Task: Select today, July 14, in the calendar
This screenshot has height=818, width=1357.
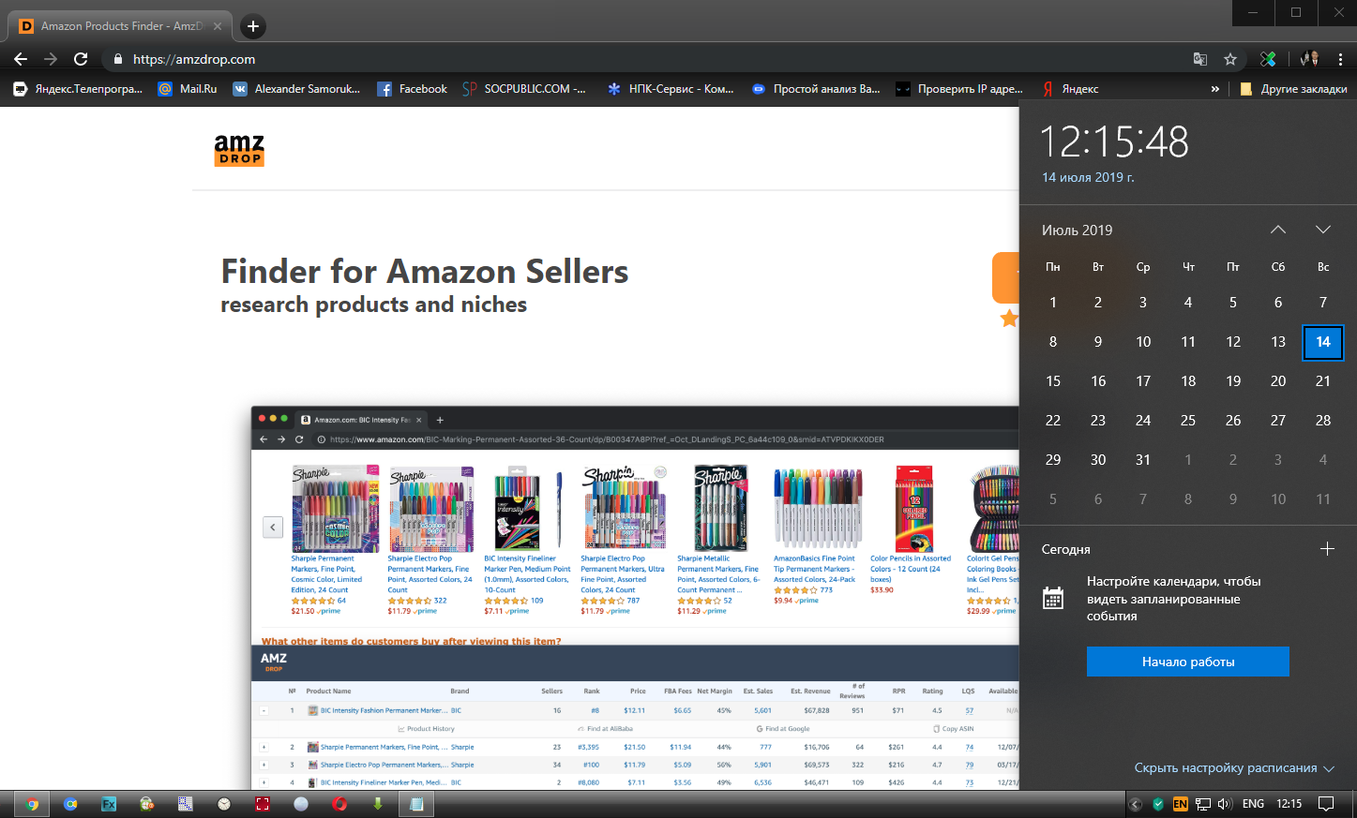Action: (1323, 342)
